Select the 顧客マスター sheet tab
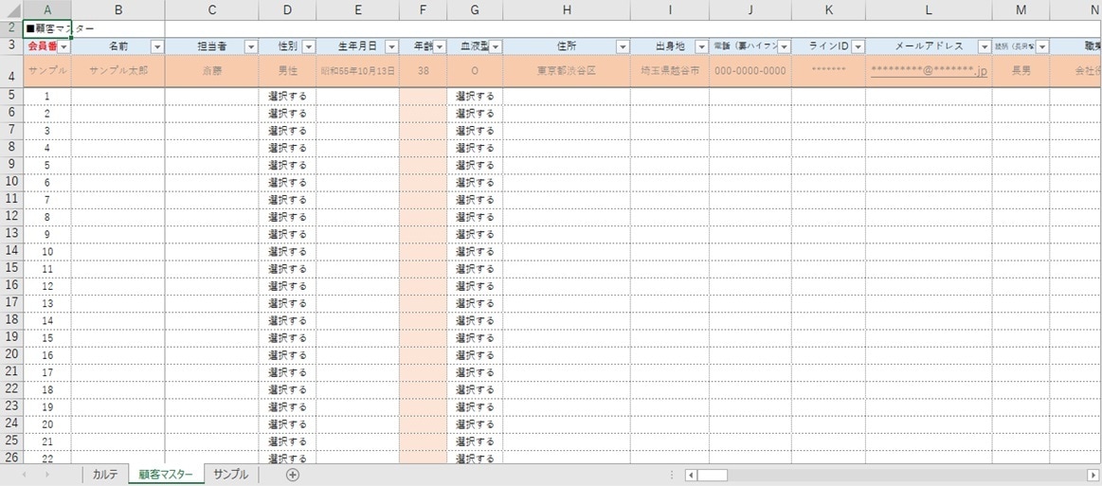This screenshot has width=1102, height=486. [166, 475]
